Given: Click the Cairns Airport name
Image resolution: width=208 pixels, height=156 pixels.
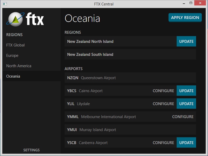Looking at the screenshot, I should [x=91, y=91].
